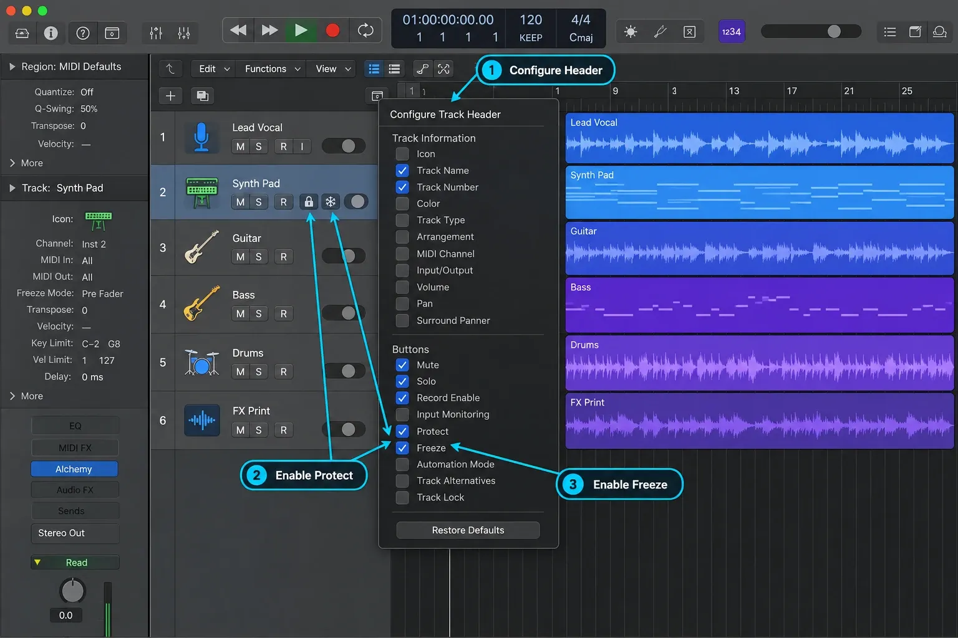Click the Add Track plus button
The image size is (958, 638).
pos(170,96)
